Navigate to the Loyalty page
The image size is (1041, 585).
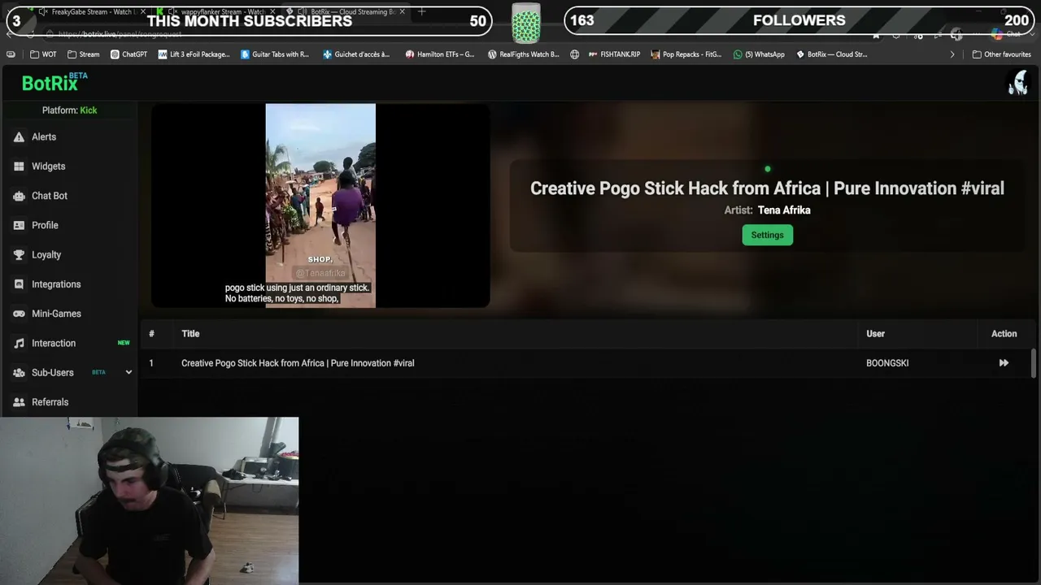(46, 255)
